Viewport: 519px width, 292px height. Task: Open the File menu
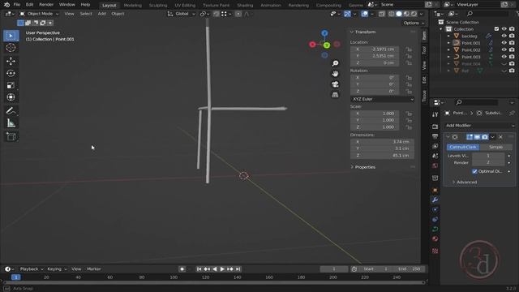16,5
